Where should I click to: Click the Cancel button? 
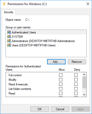point(60,109)
